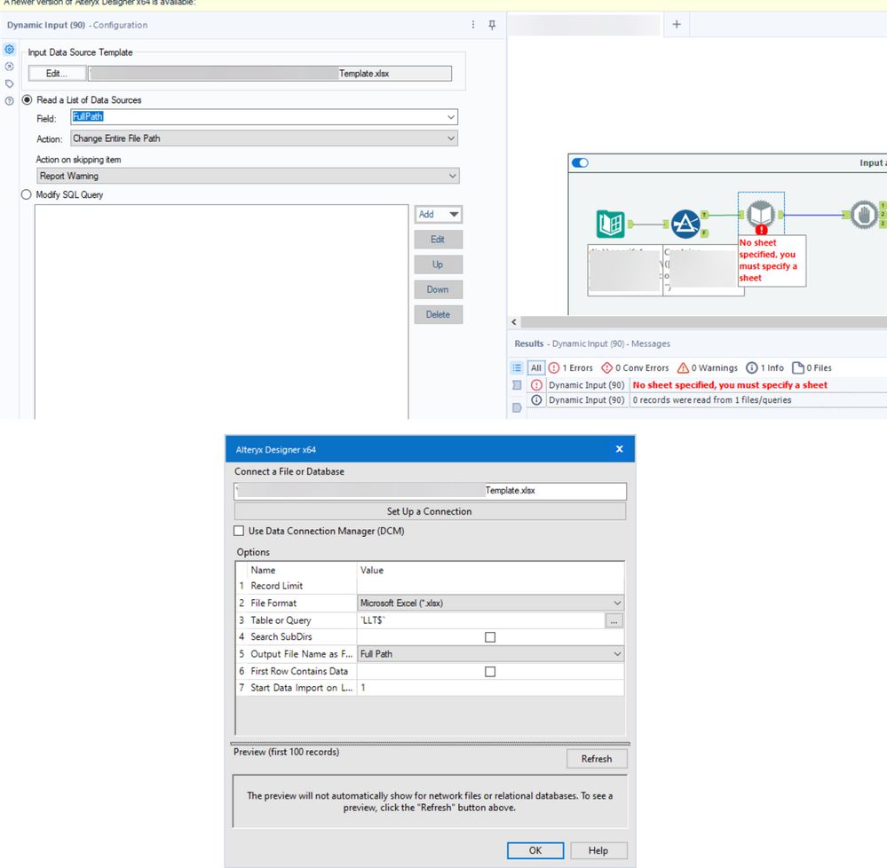Viewport: 887px width, 868px height.
Task: Open the Add dropdown button
Action: click(x=439, y=214)
